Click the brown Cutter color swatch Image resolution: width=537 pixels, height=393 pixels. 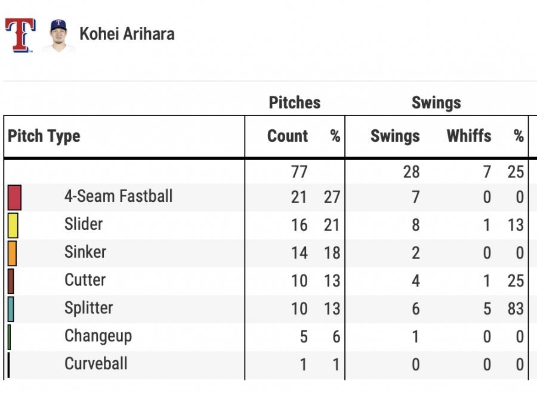click(x=11, y=280)
